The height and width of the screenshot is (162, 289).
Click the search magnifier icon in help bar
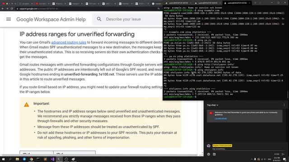99,19
